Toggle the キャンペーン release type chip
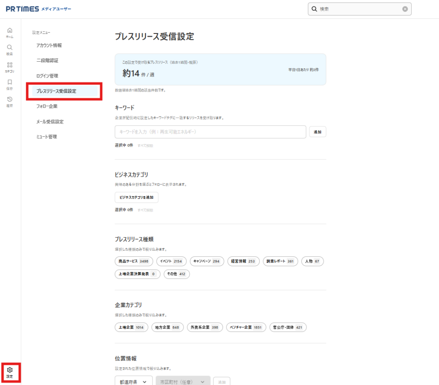The image size is (439, 385). pyautogui.click(x=207, y=261)
